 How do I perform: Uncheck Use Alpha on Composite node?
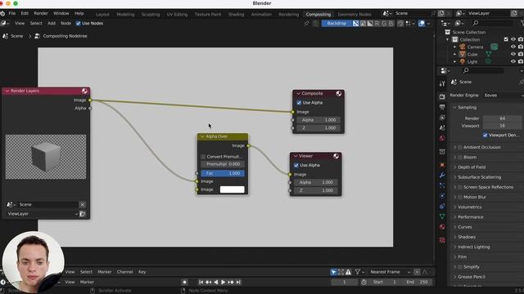tap(299, 103)
